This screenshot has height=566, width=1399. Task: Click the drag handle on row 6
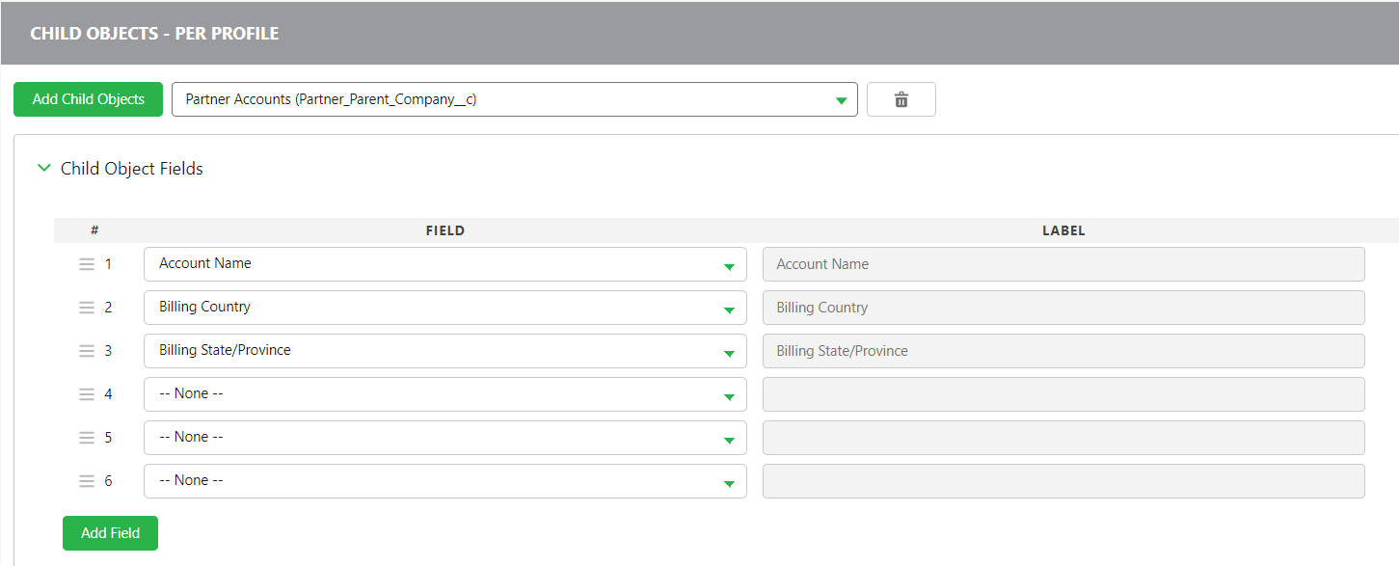87,480
